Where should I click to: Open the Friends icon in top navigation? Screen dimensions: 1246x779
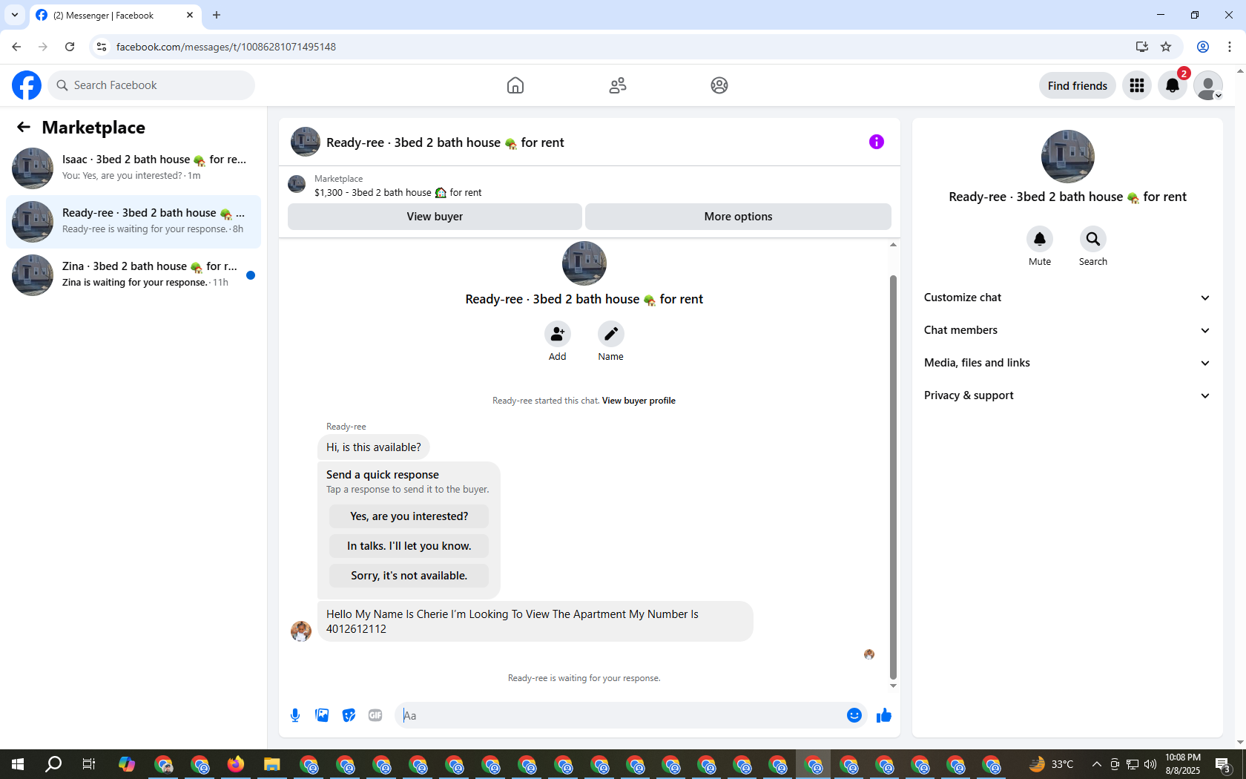[x=618, y=85]
